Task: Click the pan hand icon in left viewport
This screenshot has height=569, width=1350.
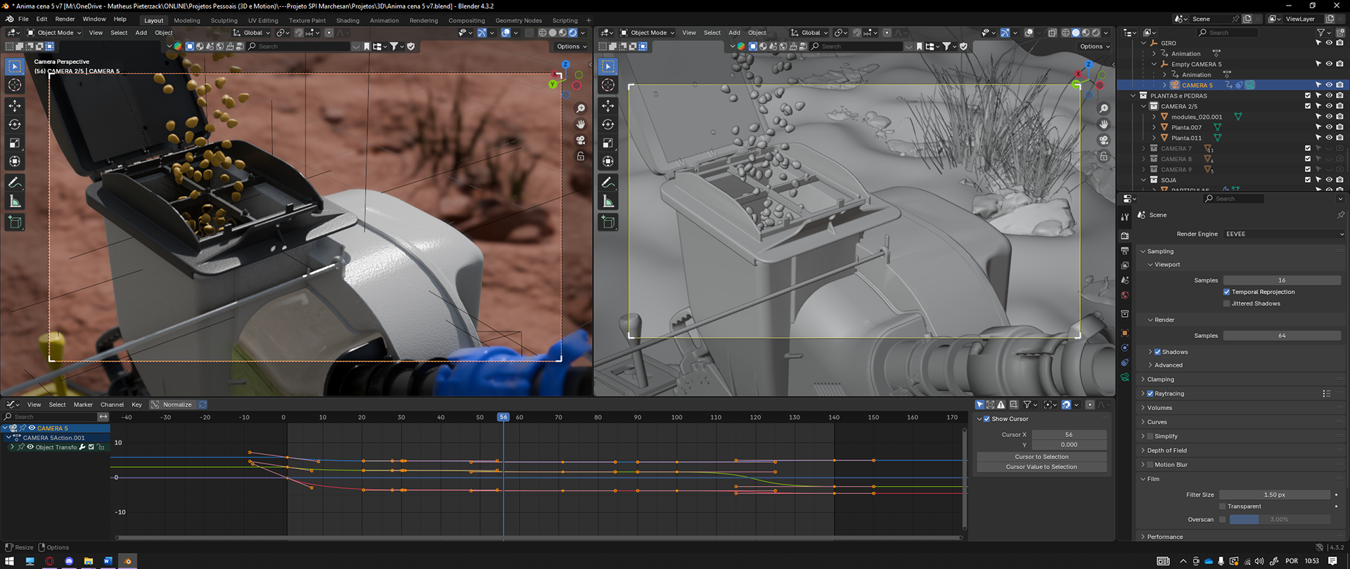Action: (x=581, y=124)
